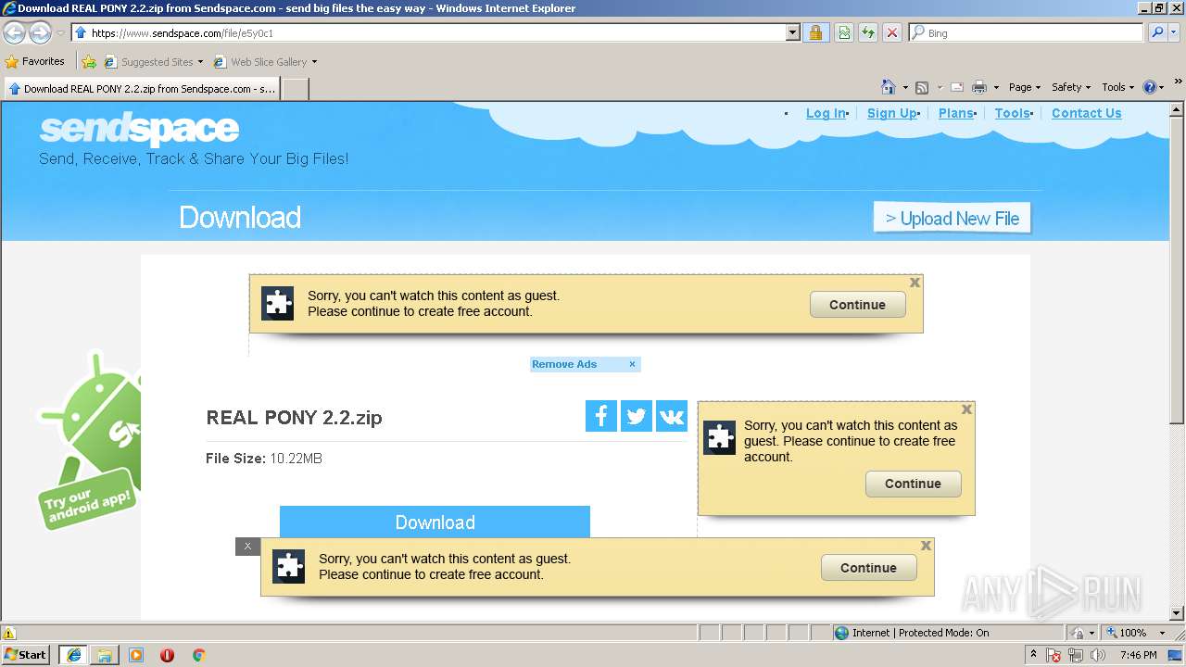The image size is (1186, 667).
Task: Share file on Twitter icon
Action: [x=637, y=416]
